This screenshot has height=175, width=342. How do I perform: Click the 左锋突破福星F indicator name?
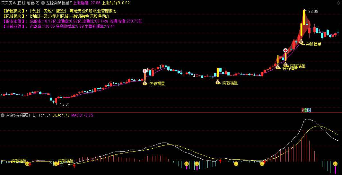click(x=18, y=115)
